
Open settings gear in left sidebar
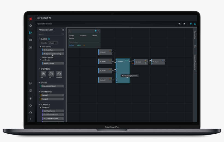(x=31, y=105)
